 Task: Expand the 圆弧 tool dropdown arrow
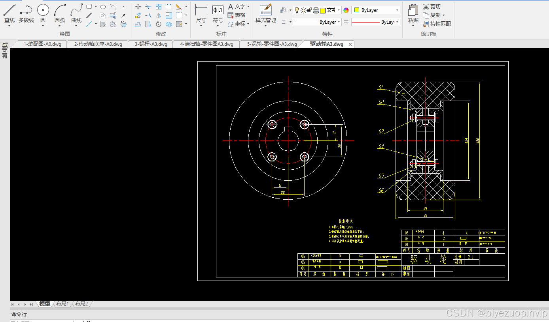pos(60,26)
